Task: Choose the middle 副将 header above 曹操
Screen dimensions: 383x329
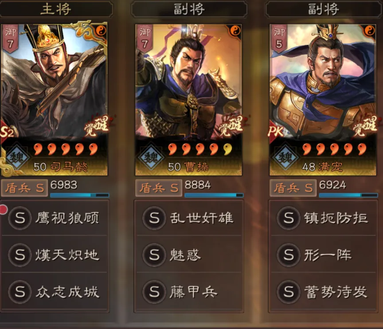Action: click(x=189, y=9)
